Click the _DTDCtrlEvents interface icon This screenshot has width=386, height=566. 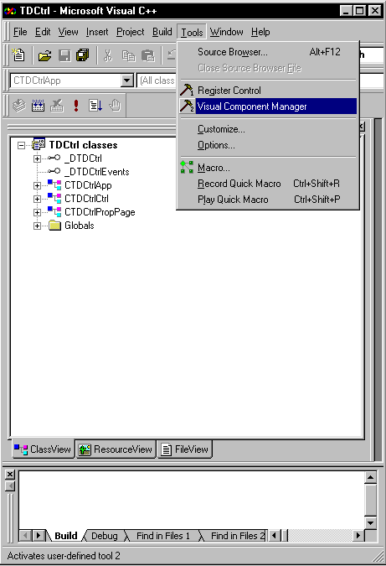click(x=54, y=171)
